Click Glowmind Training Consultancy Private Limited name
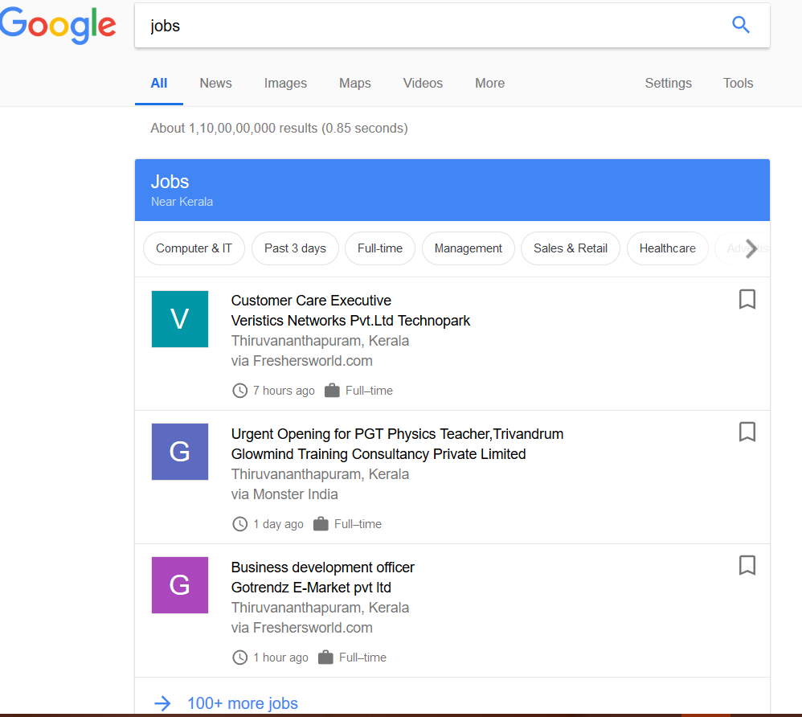 378,454
